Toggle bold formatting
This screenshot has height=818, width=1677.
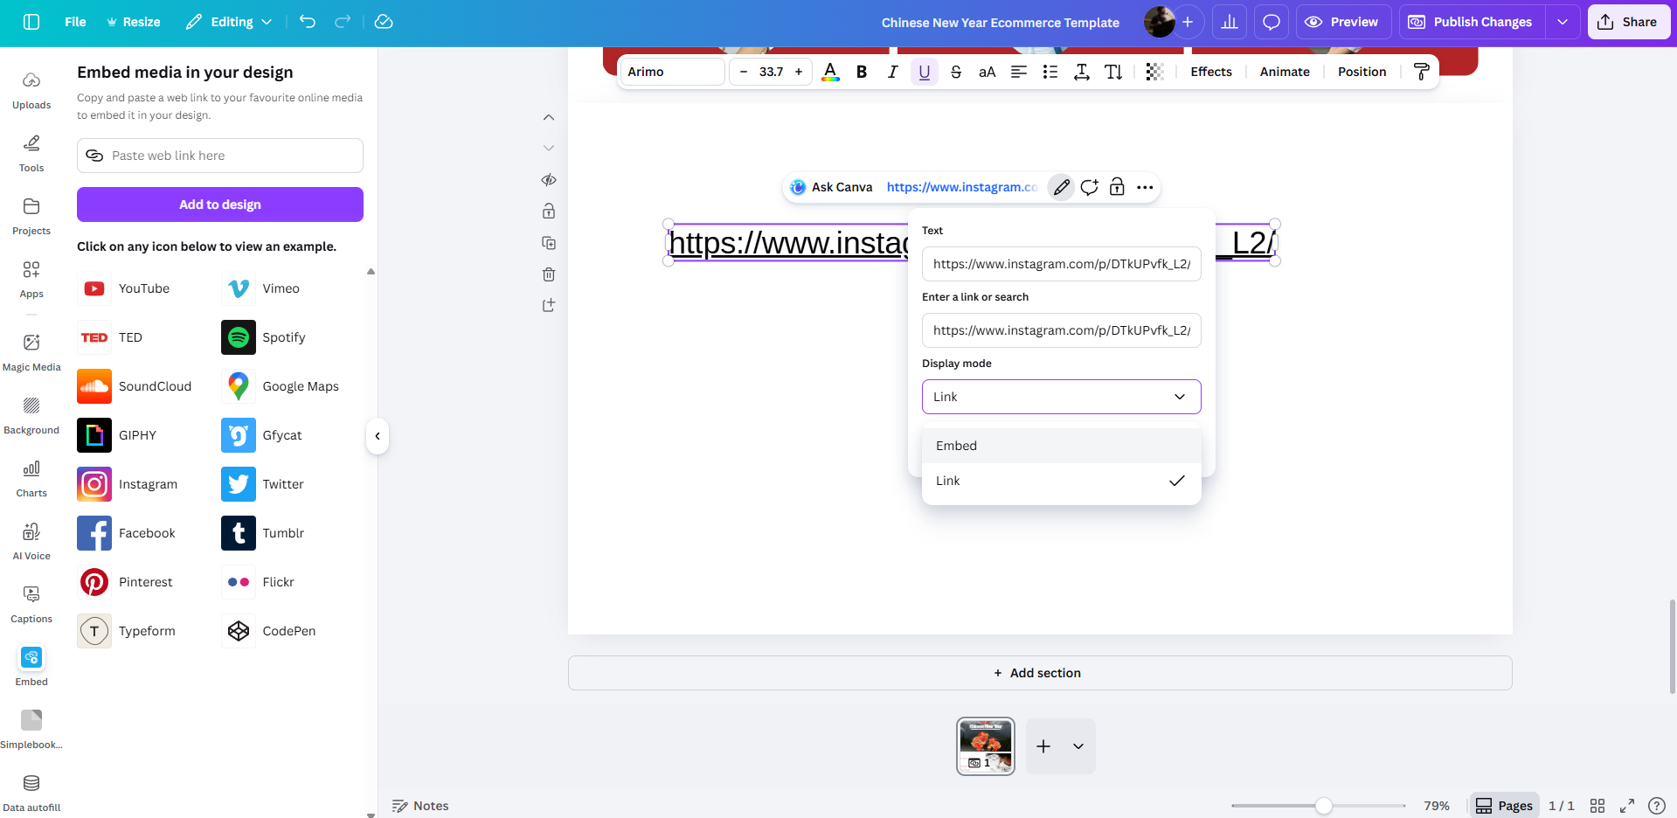pyautogui.click(x=862, y=72)
